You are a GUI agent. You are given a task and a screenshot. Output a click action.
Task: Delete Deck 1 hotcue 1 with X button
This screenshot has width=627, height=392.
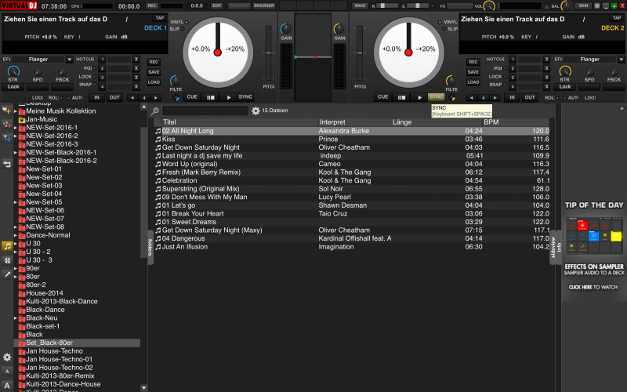(136, 60)
